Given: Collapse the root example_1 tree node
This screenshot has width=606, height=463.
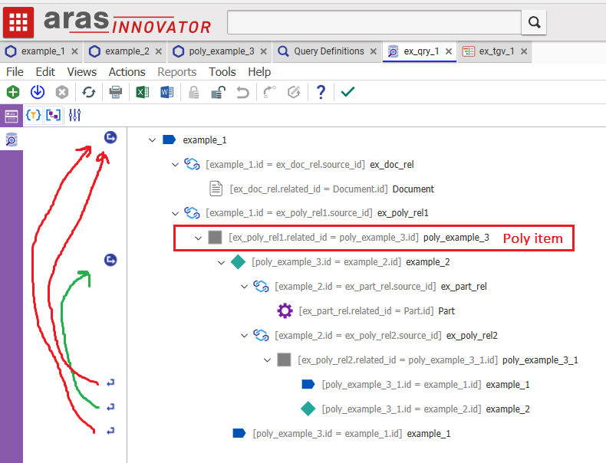Looking at the screenshot, I should coord(152,140).
